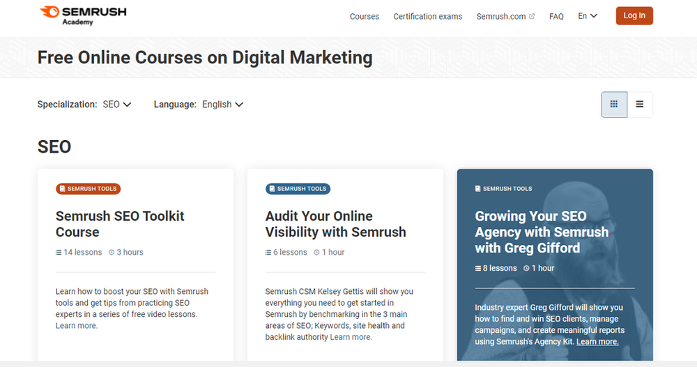
Task: Click the 8 lessons list icon
Action: (478, 268)
